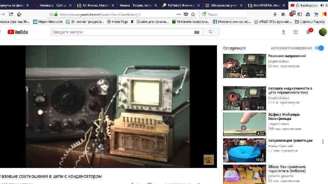Open Катушка индуктивности video thumbnail
328x184 pixels.
(244, 98)
